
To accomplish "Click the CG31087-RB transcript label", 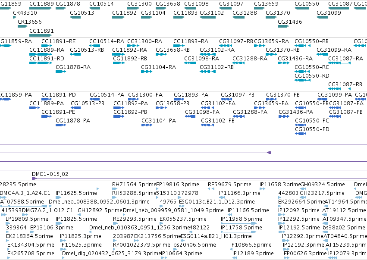I will pos(345,84).
